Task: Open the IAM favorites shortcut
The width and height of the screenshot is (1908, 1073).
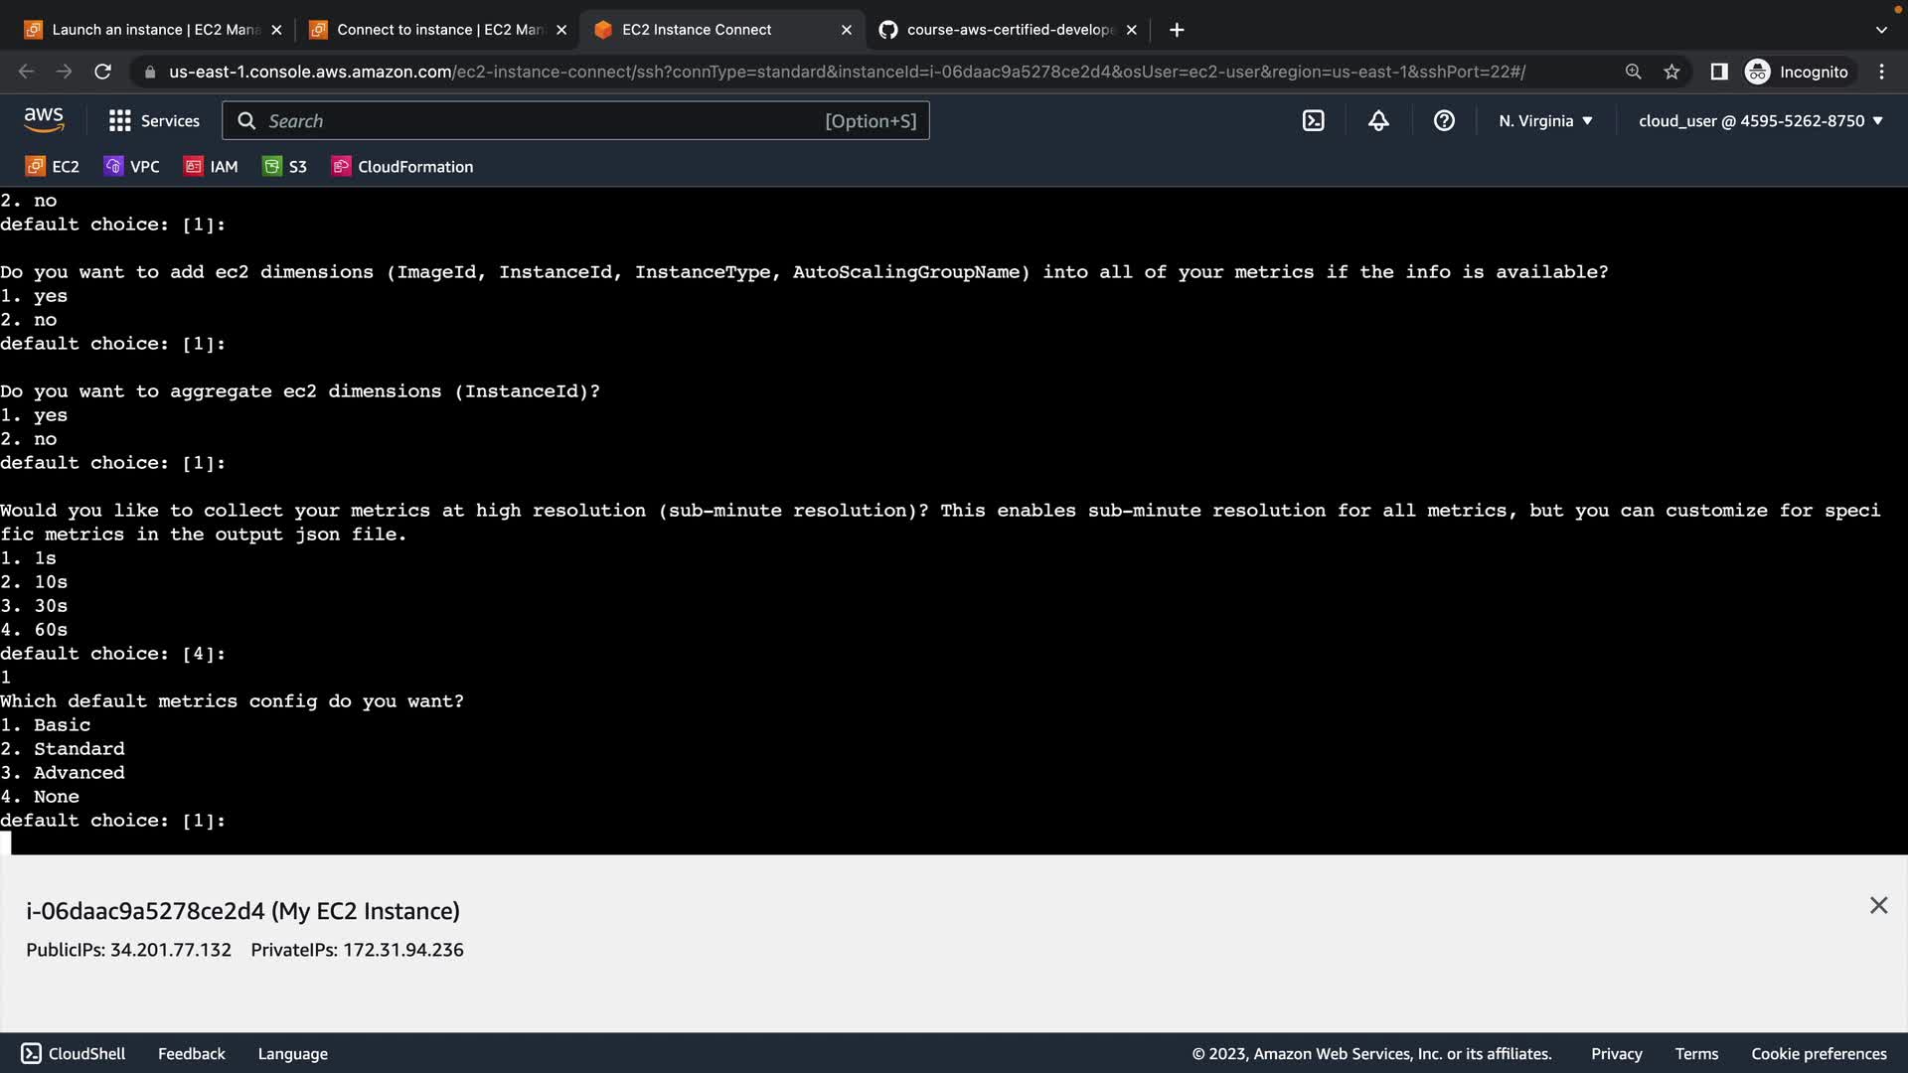Action: click(x=212, y=167)
